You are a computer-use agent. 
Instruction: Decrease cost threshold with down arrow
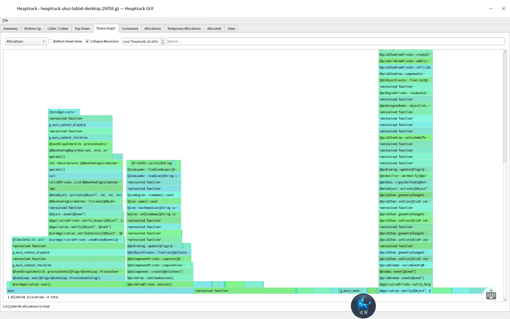163,43
